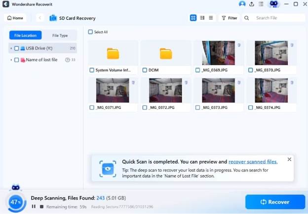308x214 pixels.
Task: Click the deleted badge on _MG_0372.JPG
Action: (x=186, y=82)
